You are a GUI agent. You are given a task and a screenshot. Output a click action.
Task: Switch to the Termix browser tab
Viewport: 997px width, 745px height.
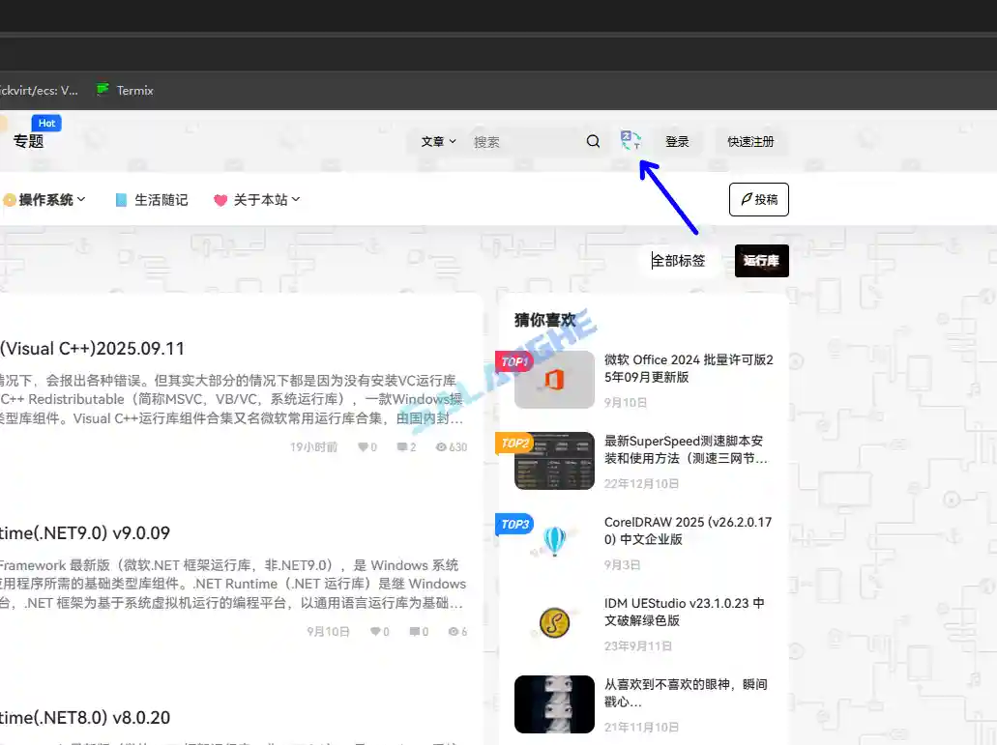(126, 90)
